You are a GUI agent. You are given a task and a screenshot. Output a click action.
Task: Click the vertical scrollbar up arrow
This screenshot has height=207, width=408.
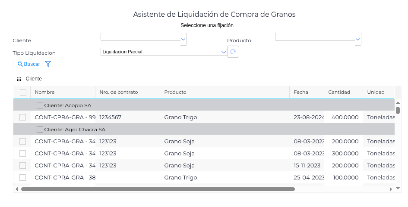[398, 102]
